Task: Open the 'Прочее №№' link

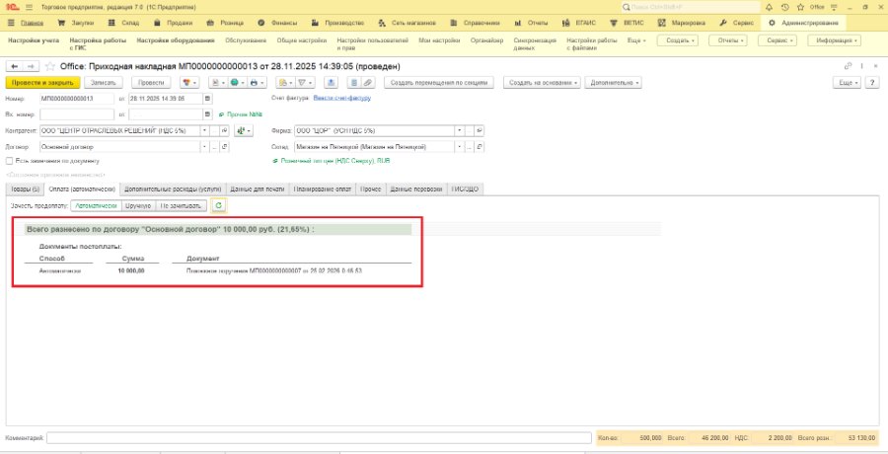Action: [244, 114]
